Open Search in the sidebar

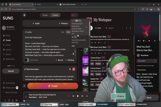[x=7, y=54]
